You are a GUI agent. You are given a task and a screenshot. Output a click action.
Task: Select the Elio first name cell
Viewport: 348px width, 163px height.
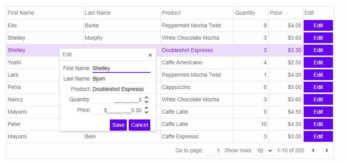(x=45, y=25)
